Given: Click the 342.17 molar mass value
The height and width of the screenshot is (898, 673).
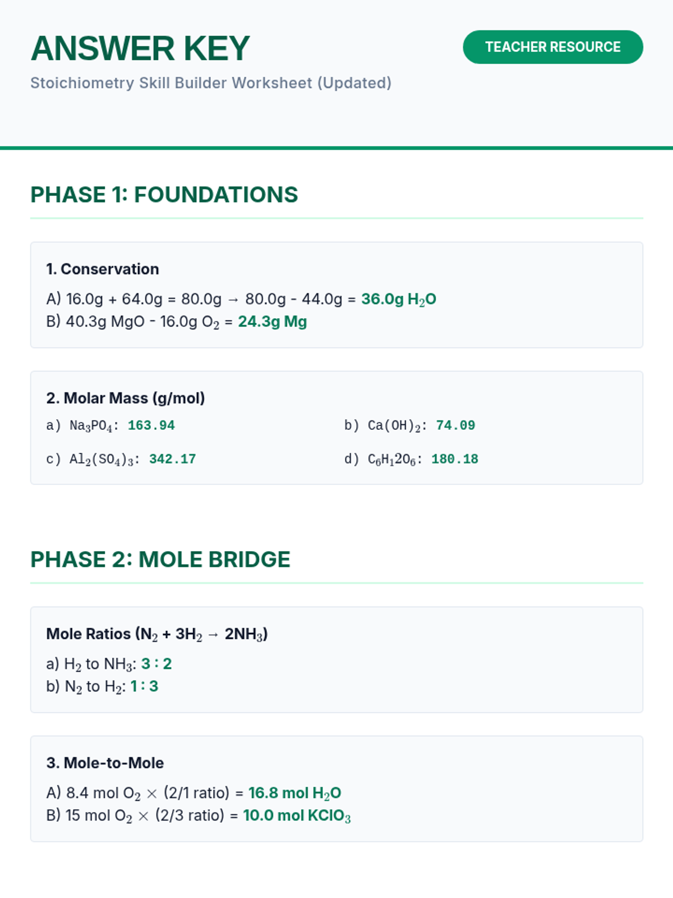Looking at the screenshot, I should point(172,459).
